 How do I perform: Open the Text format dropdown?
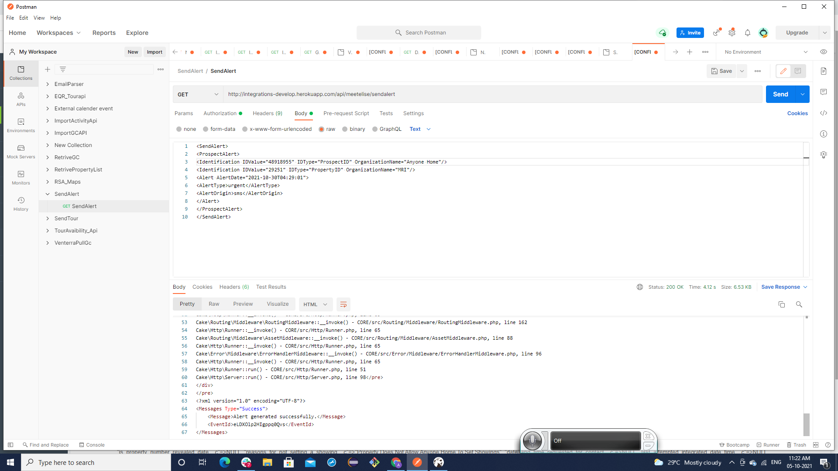coord(420,129)
